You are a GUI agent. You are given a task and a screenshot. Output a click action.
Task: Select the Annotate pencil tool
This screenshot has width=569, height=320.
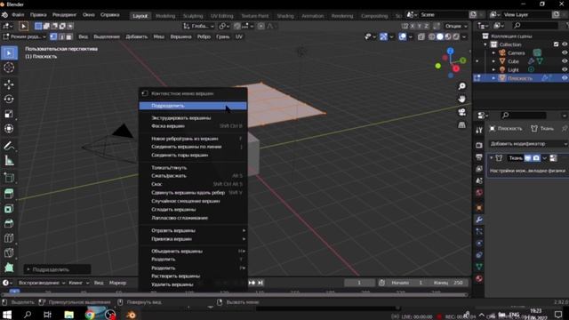pyautogui.click(x=9, y=146)
